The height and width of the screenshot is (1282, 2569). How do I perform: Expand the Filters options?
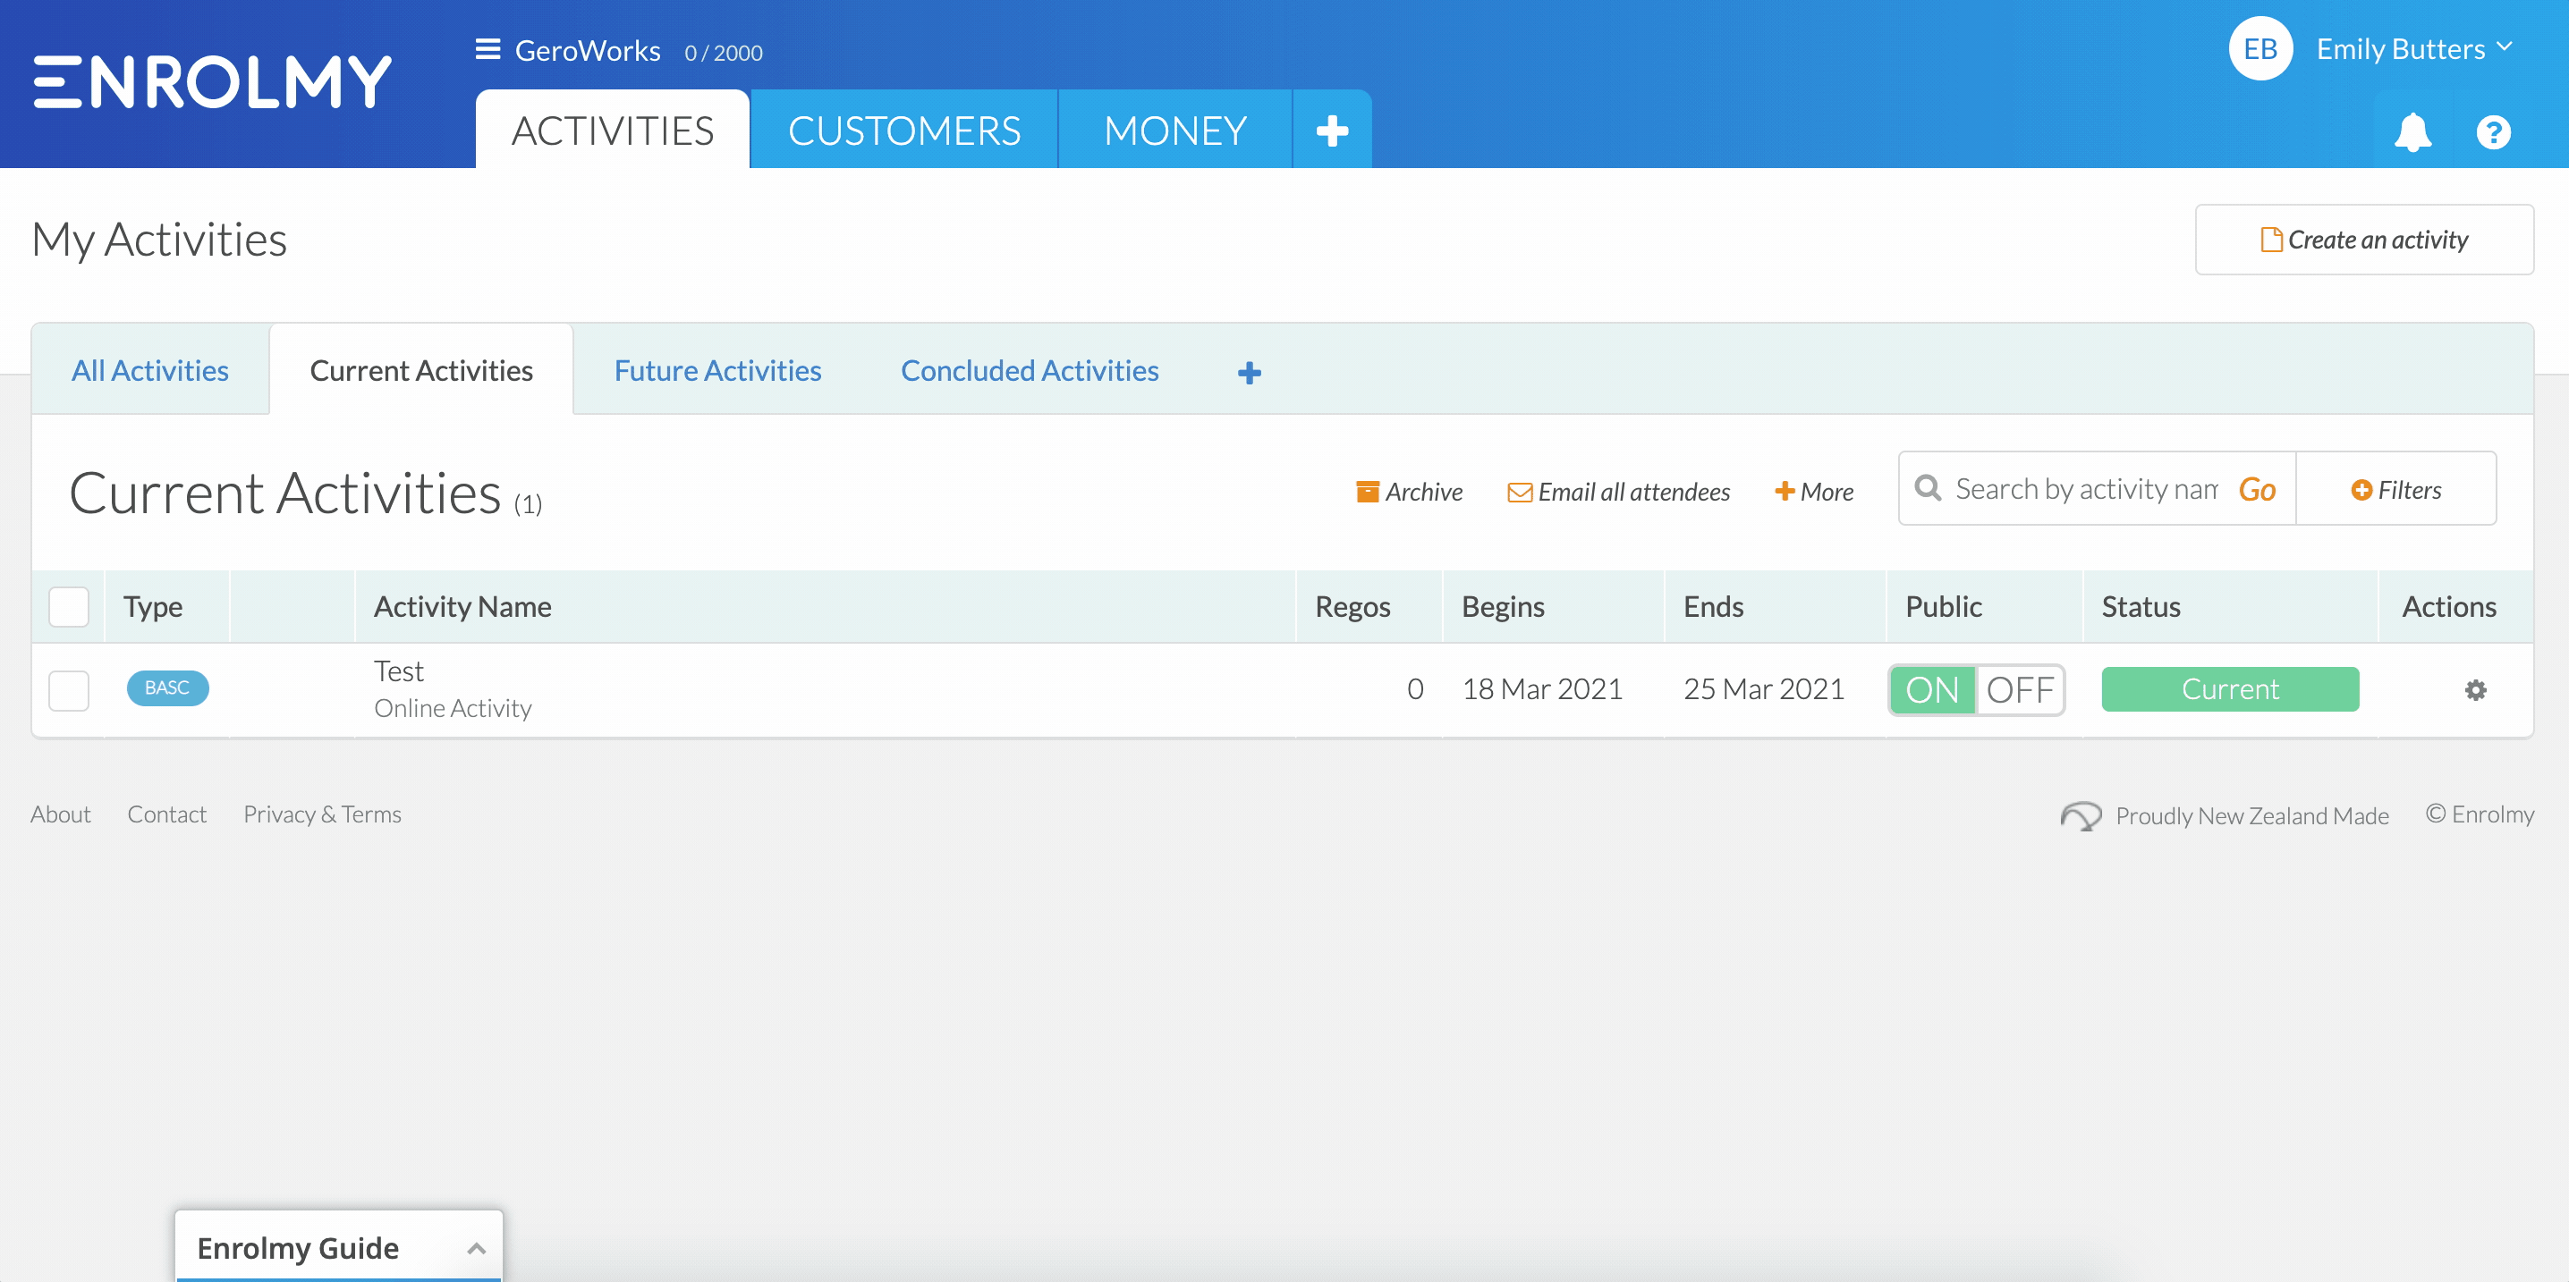[2395, 490]
